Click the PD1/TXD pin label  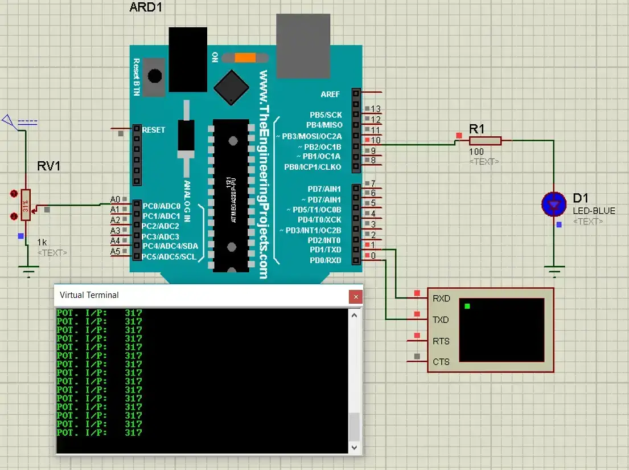[326, 250]
